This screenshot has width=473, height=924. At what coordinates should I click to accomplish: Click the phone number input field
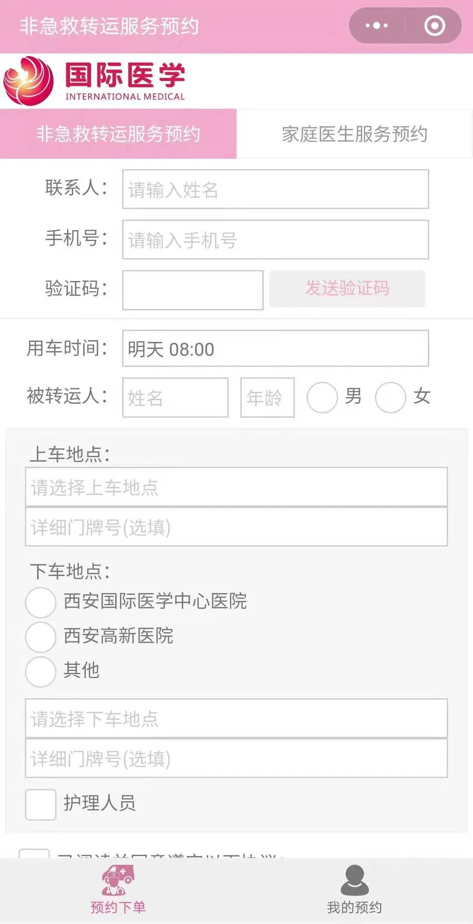click(275, 240)
